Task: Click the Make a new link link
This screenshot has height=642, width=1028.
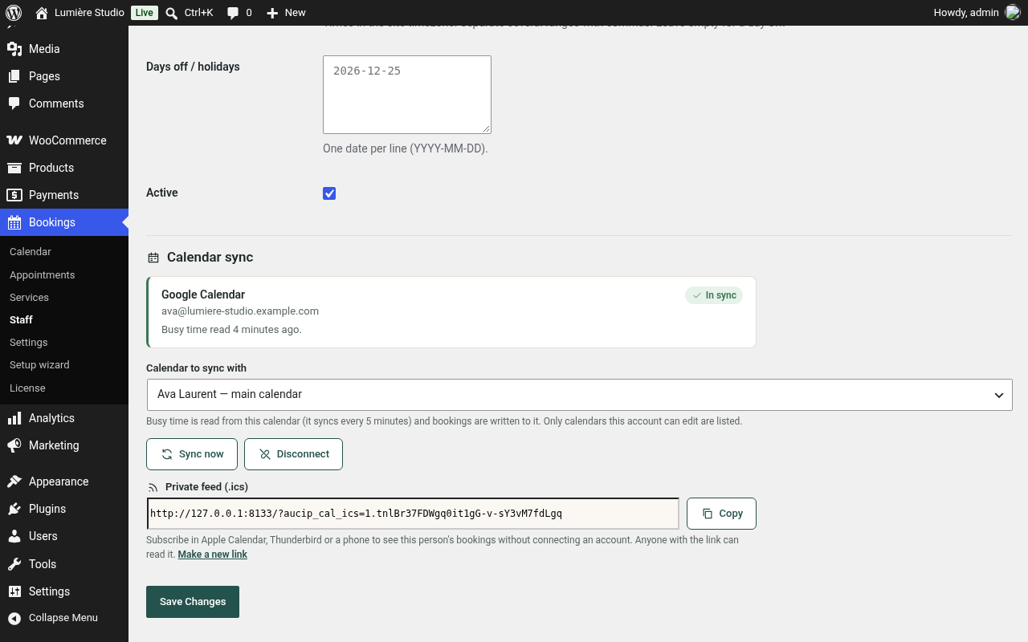Action: point(213,555)
